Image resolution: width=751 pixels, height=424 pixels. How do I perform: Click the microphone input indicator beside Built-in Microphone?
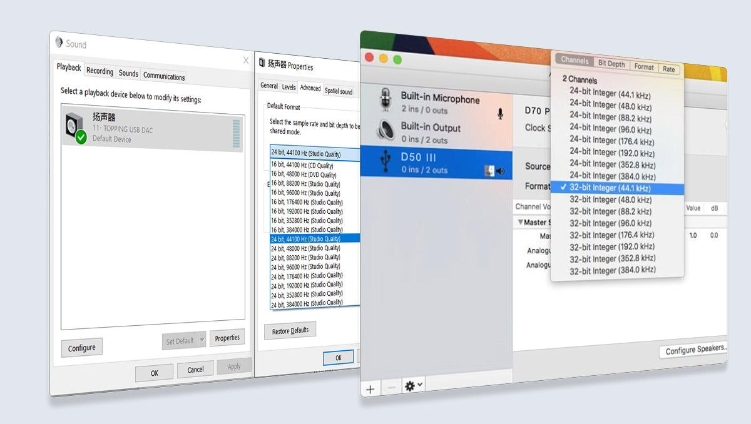click(501, 113)
